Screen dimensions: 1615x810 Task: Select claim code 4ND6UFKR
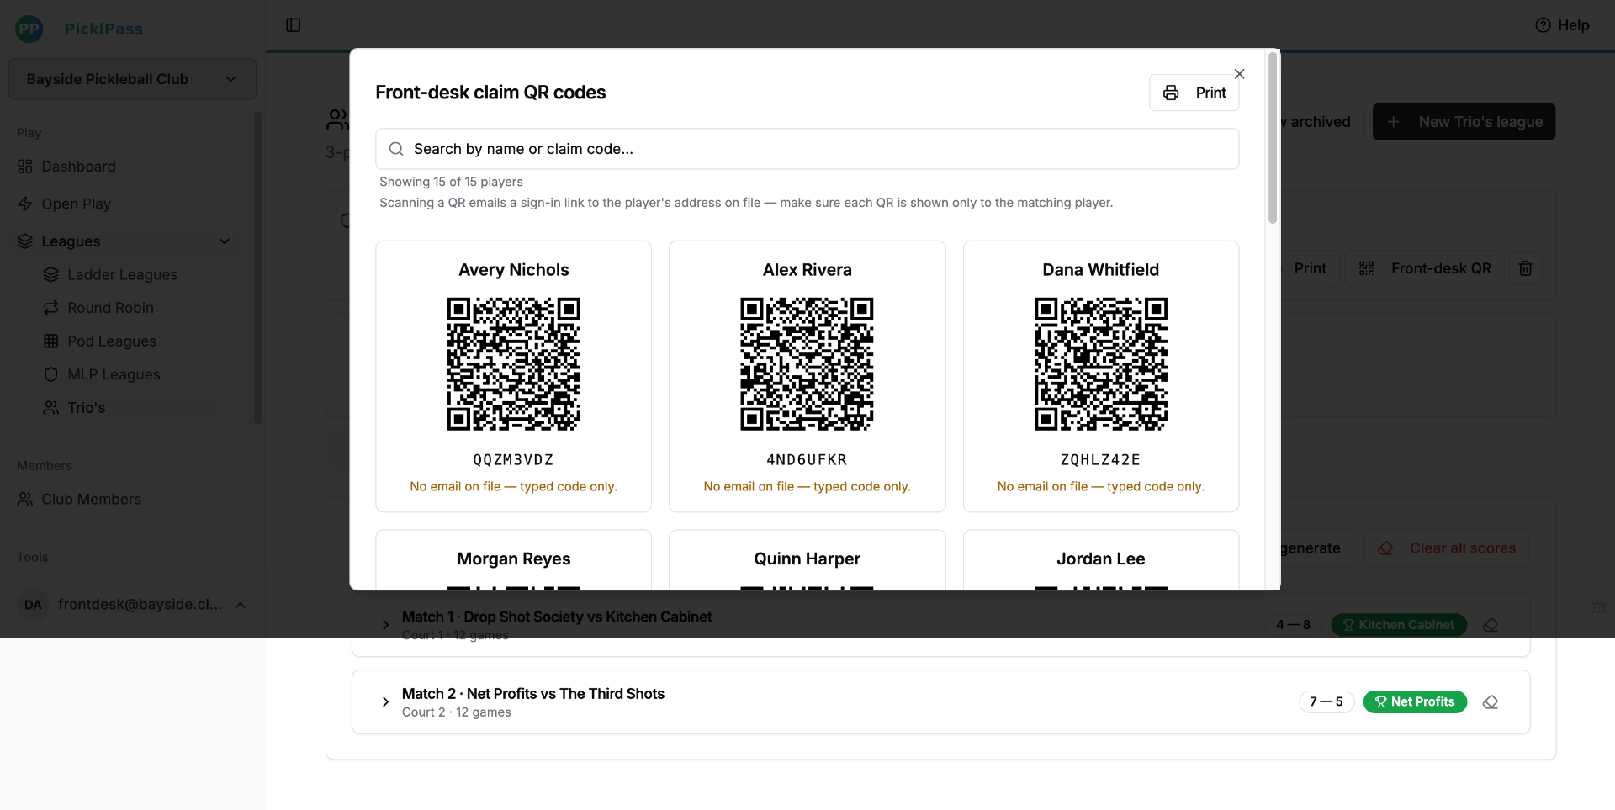(x=807, y=460)
